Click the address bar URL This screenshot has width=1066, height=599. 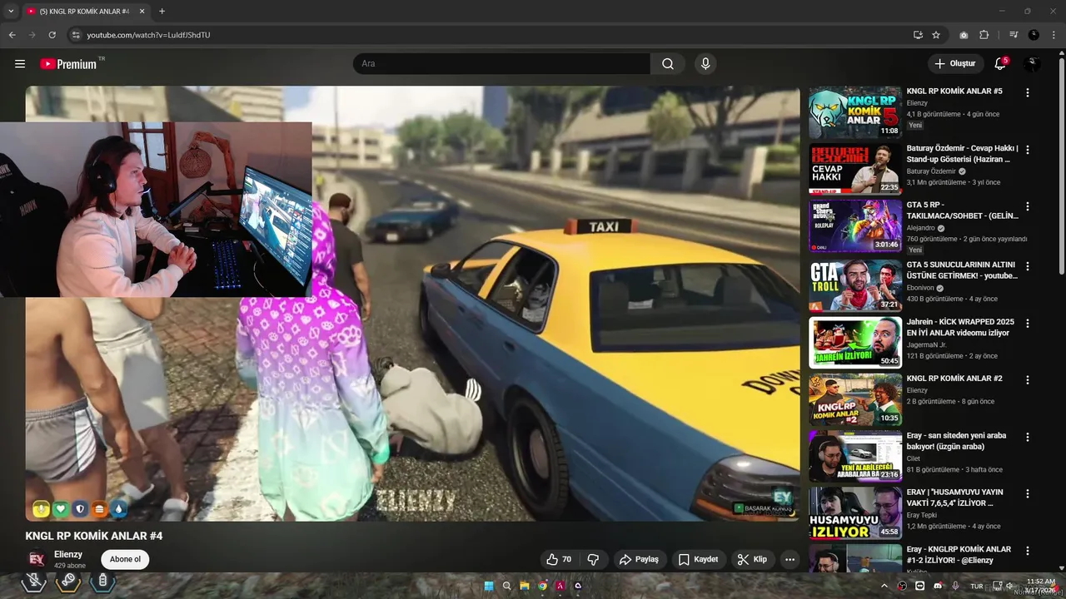[148, 35]
